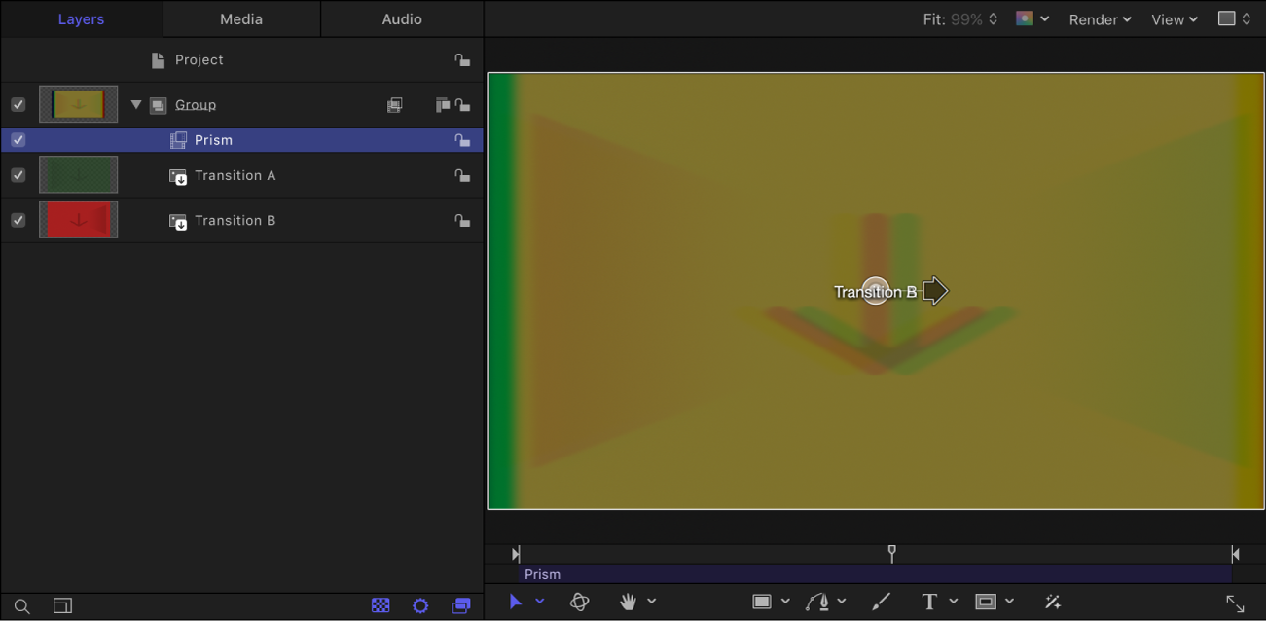1267x621 pixels.
Task: Uncheck the Transition B layer activation box
Action: tap(18, 219)
